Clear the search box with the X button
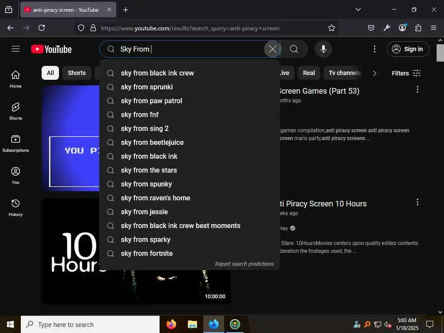Image resolution: width=444 pixels, height=333 pixels. pyautogui.click(x=272, y=49)
